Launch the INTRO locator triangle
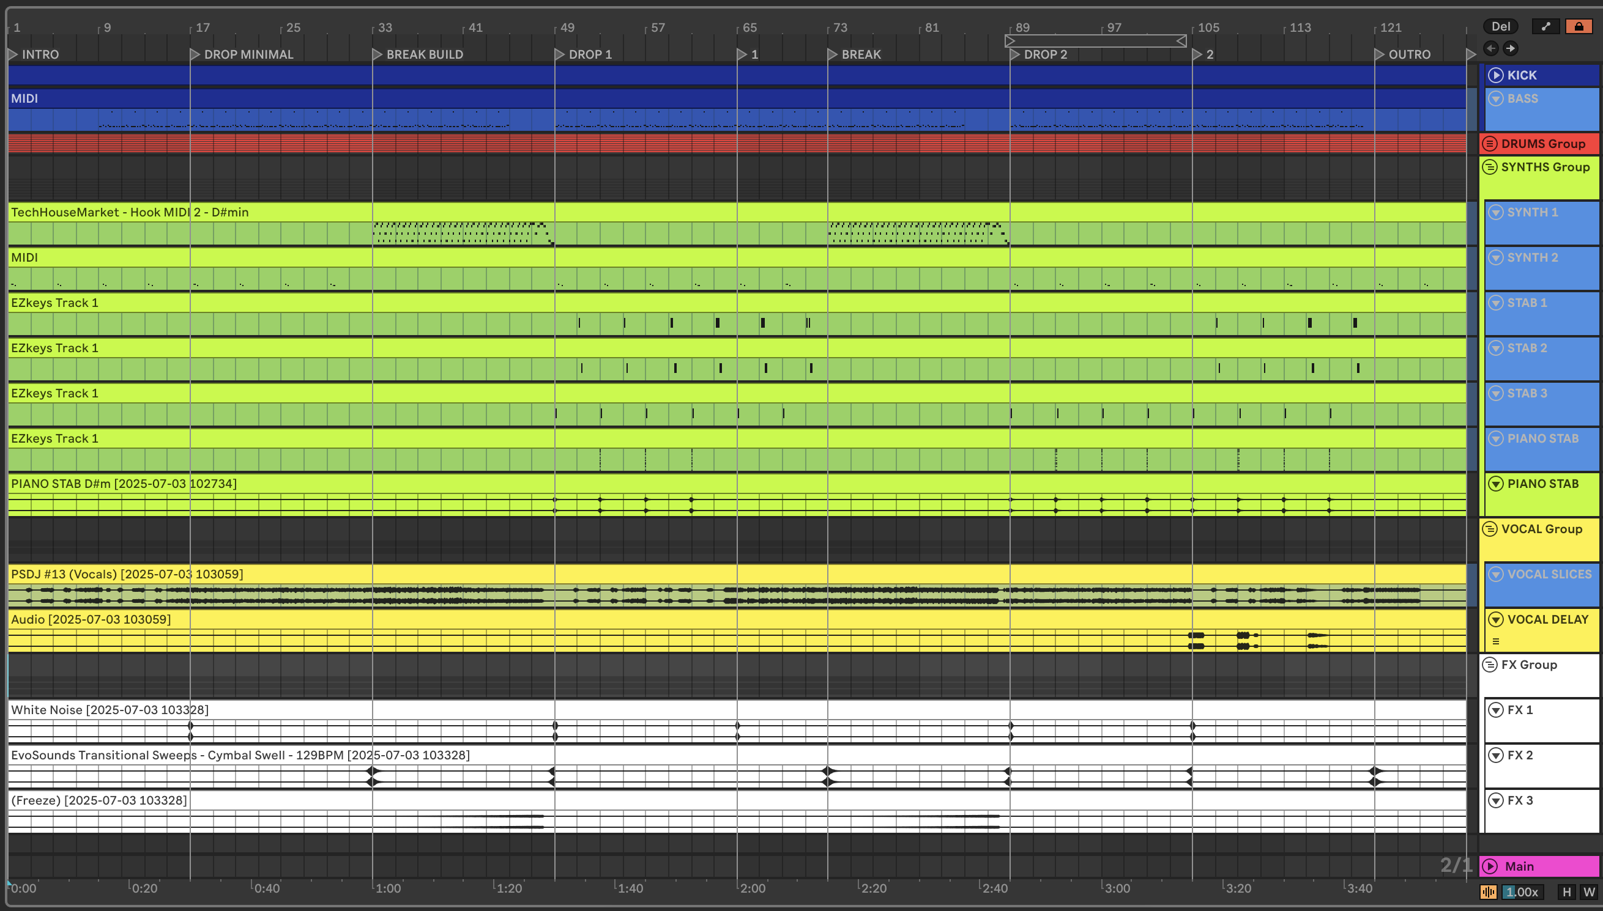 click(12, 54)
